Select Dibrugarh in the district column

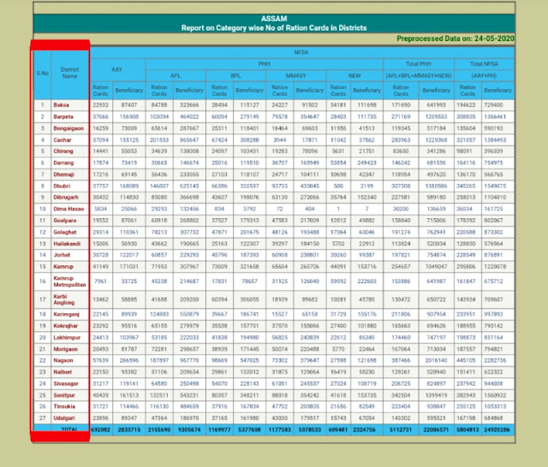[x=66, y=198]
